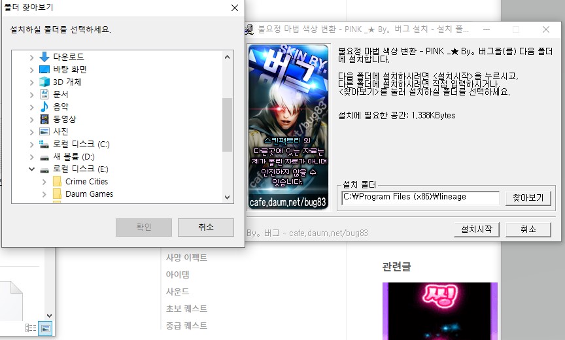The height and width of the screenshot is (340, 565).
Task: Click 취소 in folder browse dialog
Action: (206, 228)
